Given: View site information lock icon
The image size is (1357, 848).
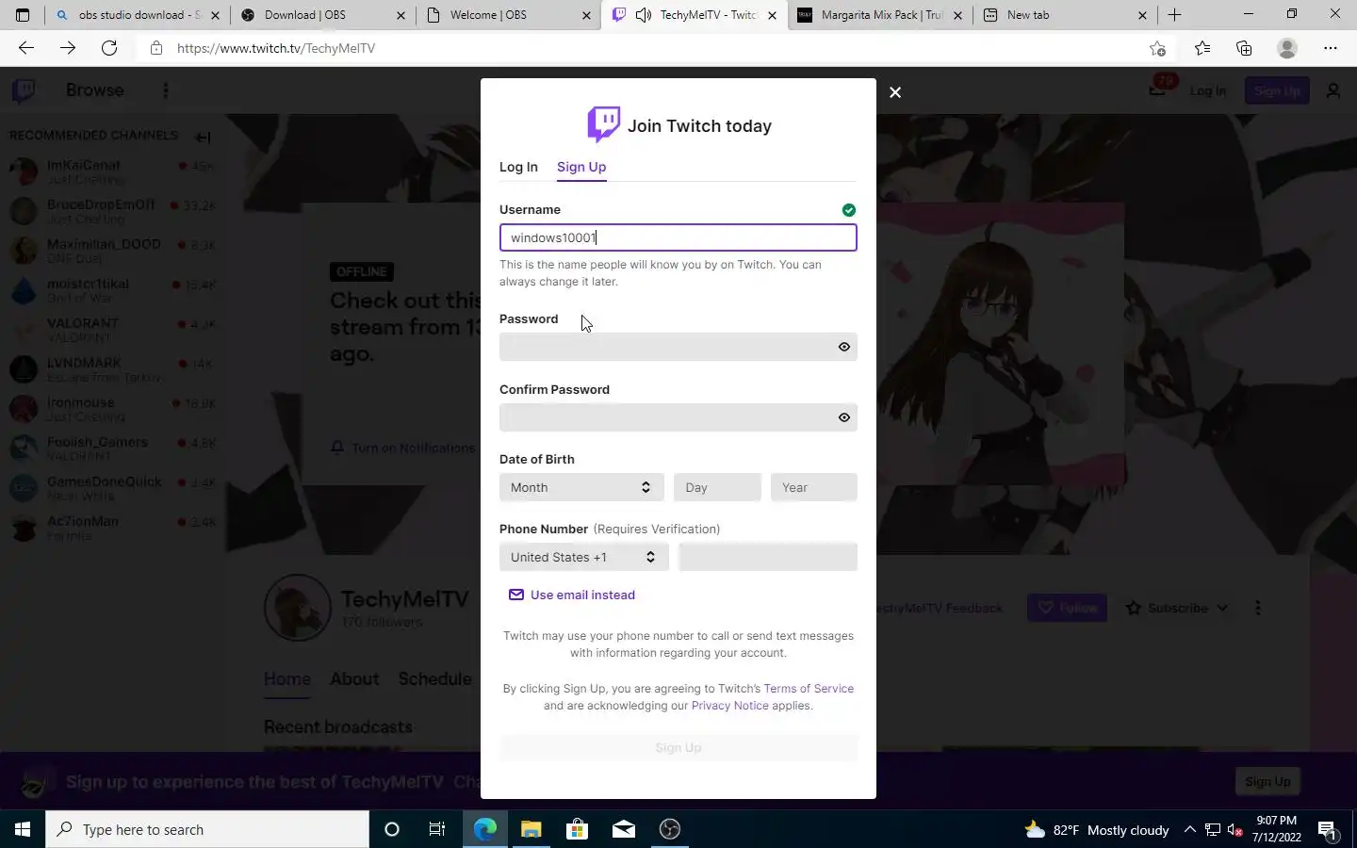Looking at the screenshot, I should [156, 48].
